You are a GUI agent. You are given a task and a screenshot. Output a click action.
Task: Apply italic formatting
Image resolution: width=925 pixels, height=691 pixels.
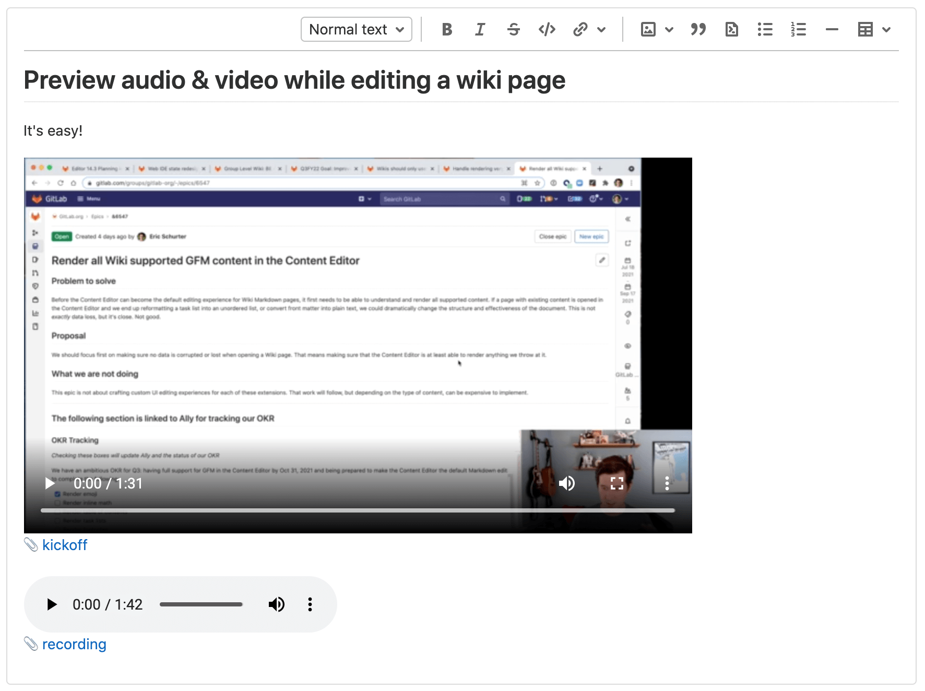click(480, 29)
